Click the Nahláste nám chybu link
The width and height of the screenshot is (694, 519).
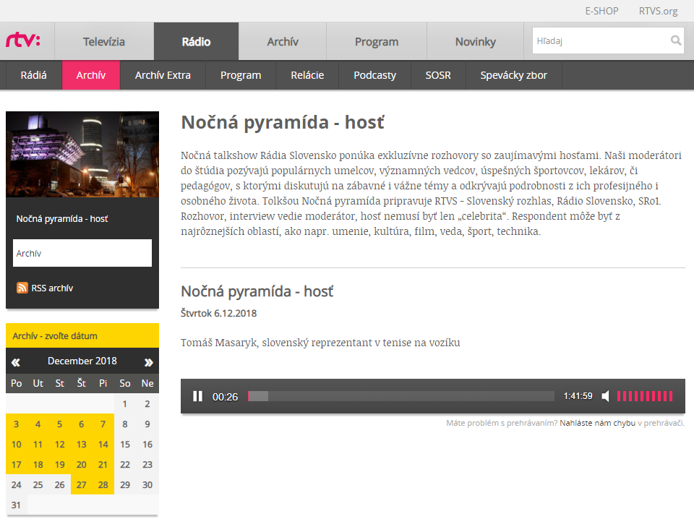coord(598,423)
